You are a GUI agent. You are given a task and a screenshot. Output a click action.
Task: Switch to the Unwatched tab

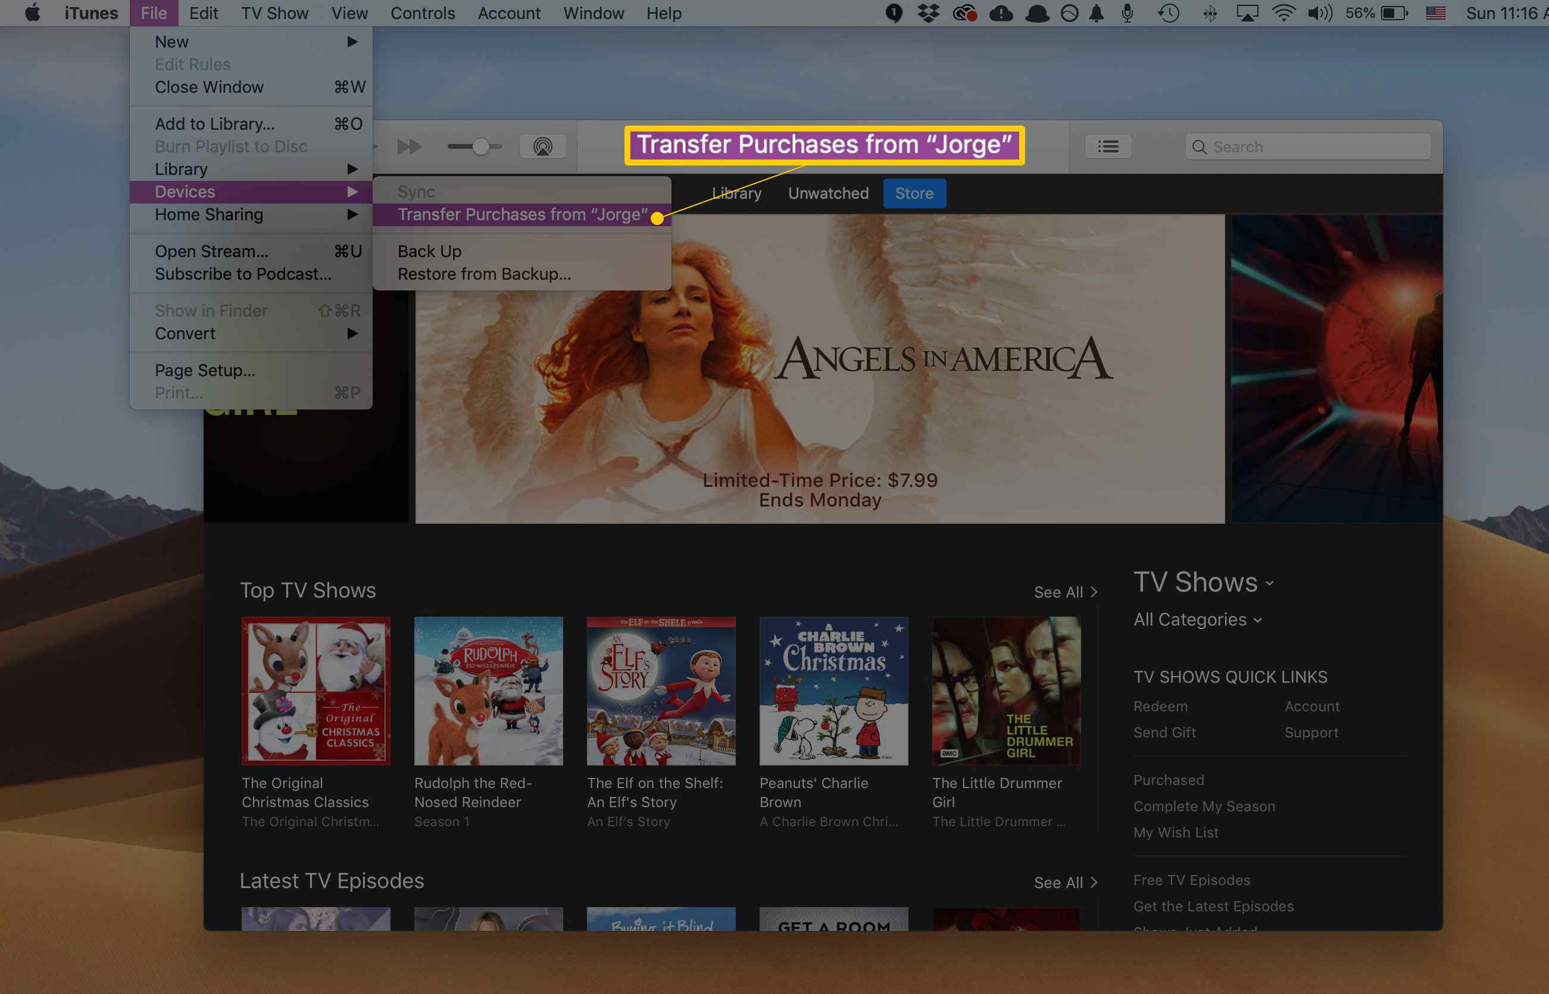click(x=828, y=193)
